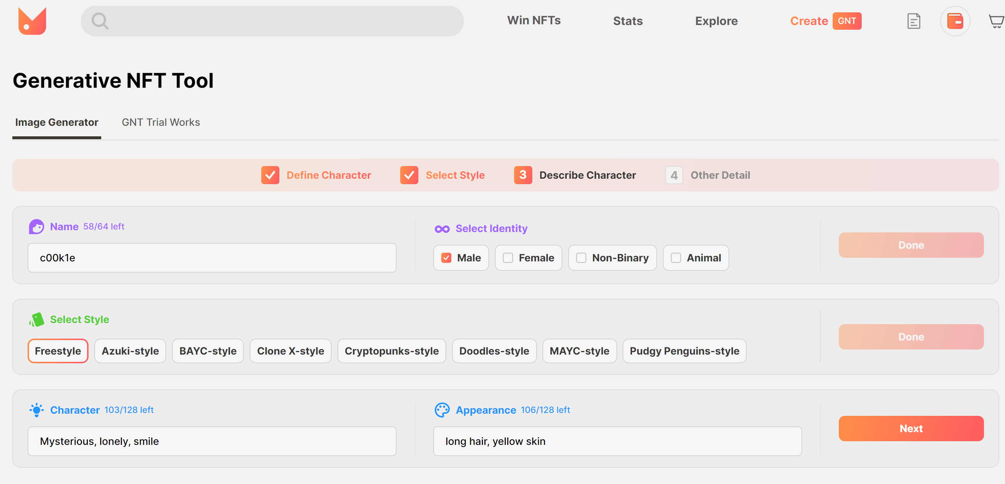Open the wallet icon
This screenshot has width=1005, height=484.
[x=955, y=21]
